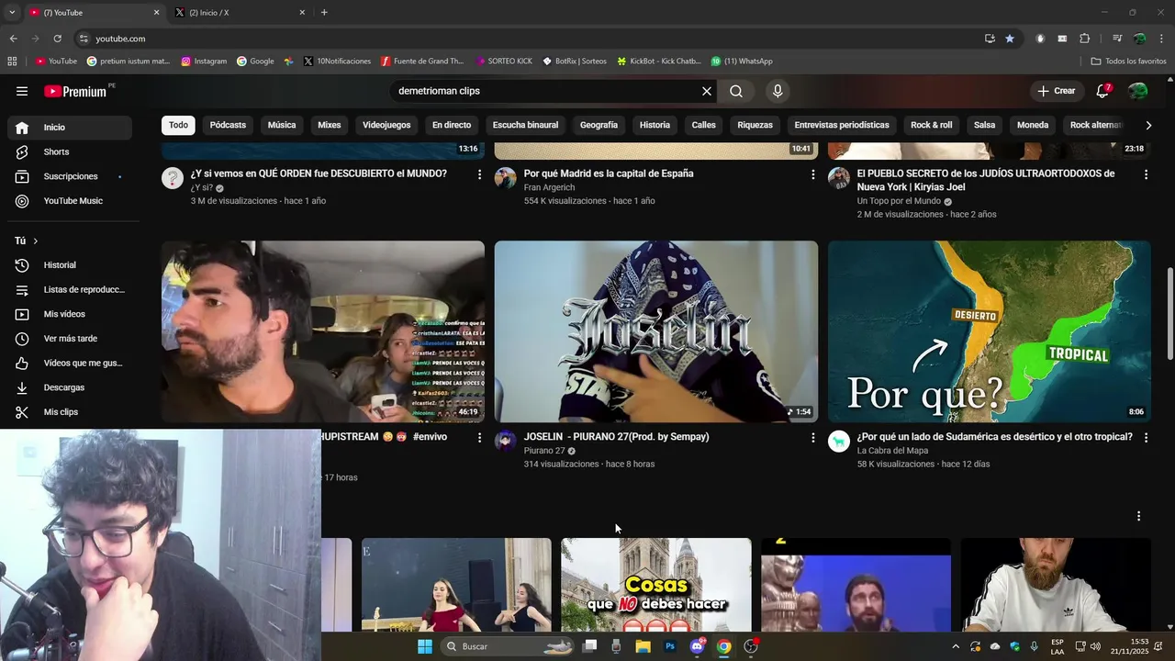Open Windows Start menu
Image resolution: width=1175 pixels, height=661 pixels.
click(x=425, y=646)
